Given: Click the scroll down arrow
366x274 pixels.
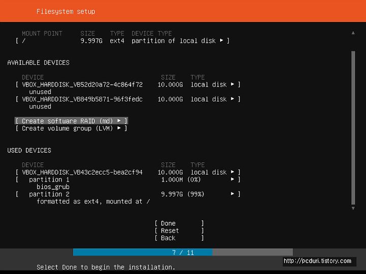Looking at the screenshot, I should pyautogui.click(x=353, y=208).
